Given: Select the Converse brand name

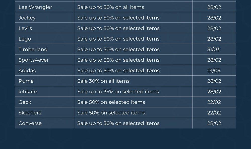Looking at the screenshot, I should (30, 123).
